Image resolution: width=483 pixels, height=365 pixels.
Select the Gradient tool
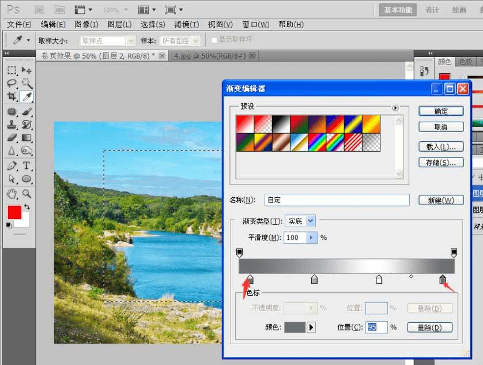point(27,137)
